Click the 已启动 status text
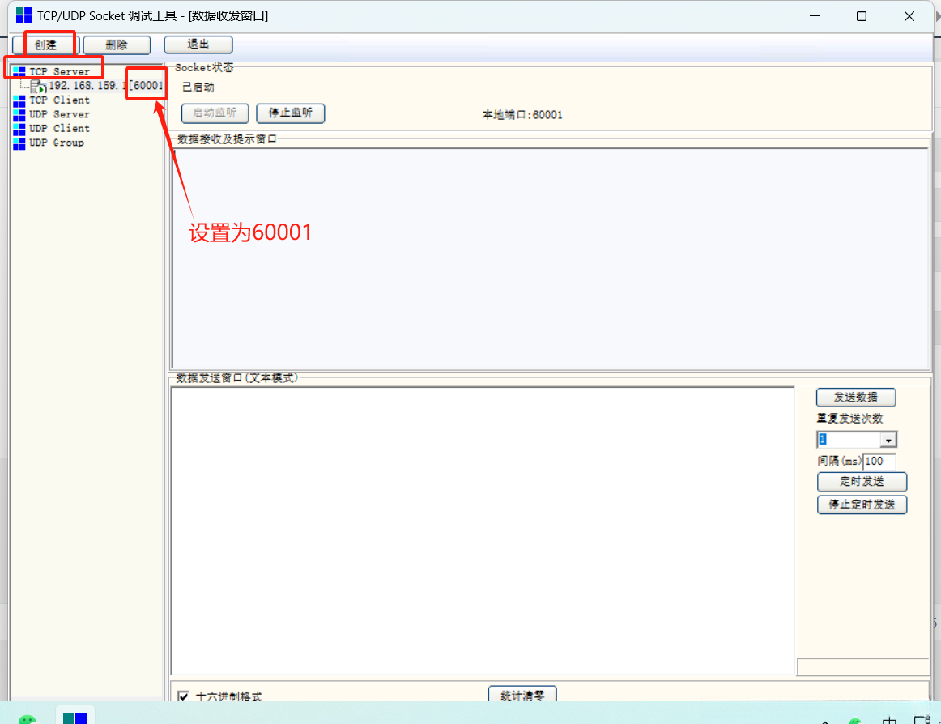Screen dimensions: 941x724 198,87
